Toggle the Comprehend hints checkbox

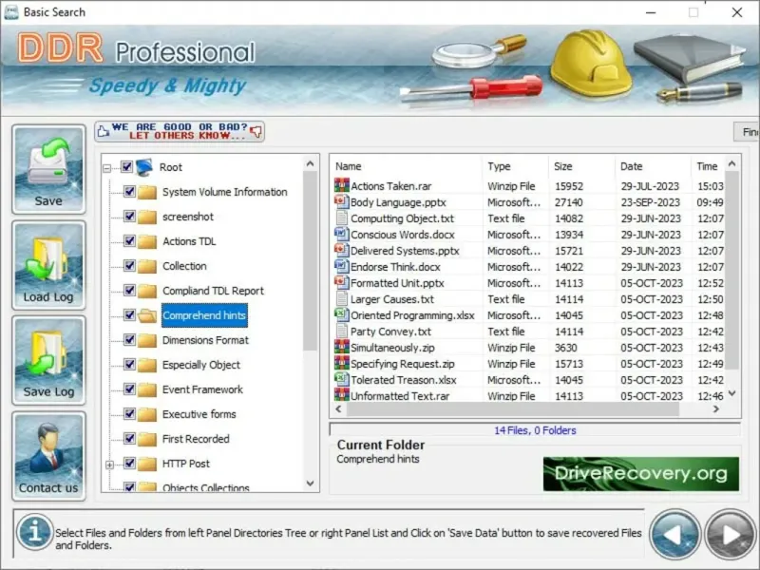point(129,315)
